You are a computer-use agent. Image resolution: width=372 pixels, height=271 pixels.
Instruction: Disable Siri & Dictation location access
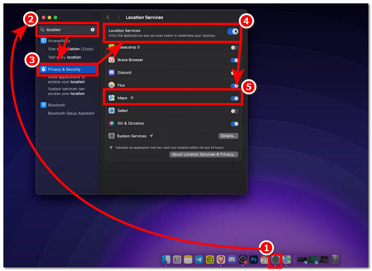click(234, 123)
